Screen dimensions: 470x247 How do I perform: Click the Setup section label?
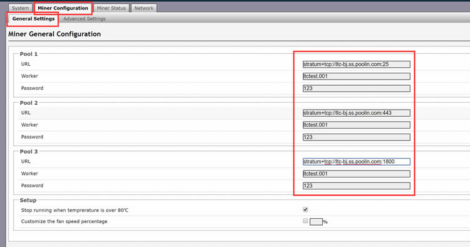[x=28, y=200]
